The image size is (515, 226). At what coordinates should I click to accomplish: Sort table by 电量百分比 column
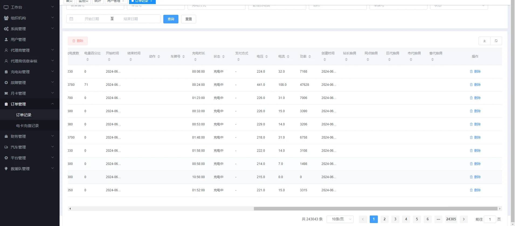pos(88,59)
